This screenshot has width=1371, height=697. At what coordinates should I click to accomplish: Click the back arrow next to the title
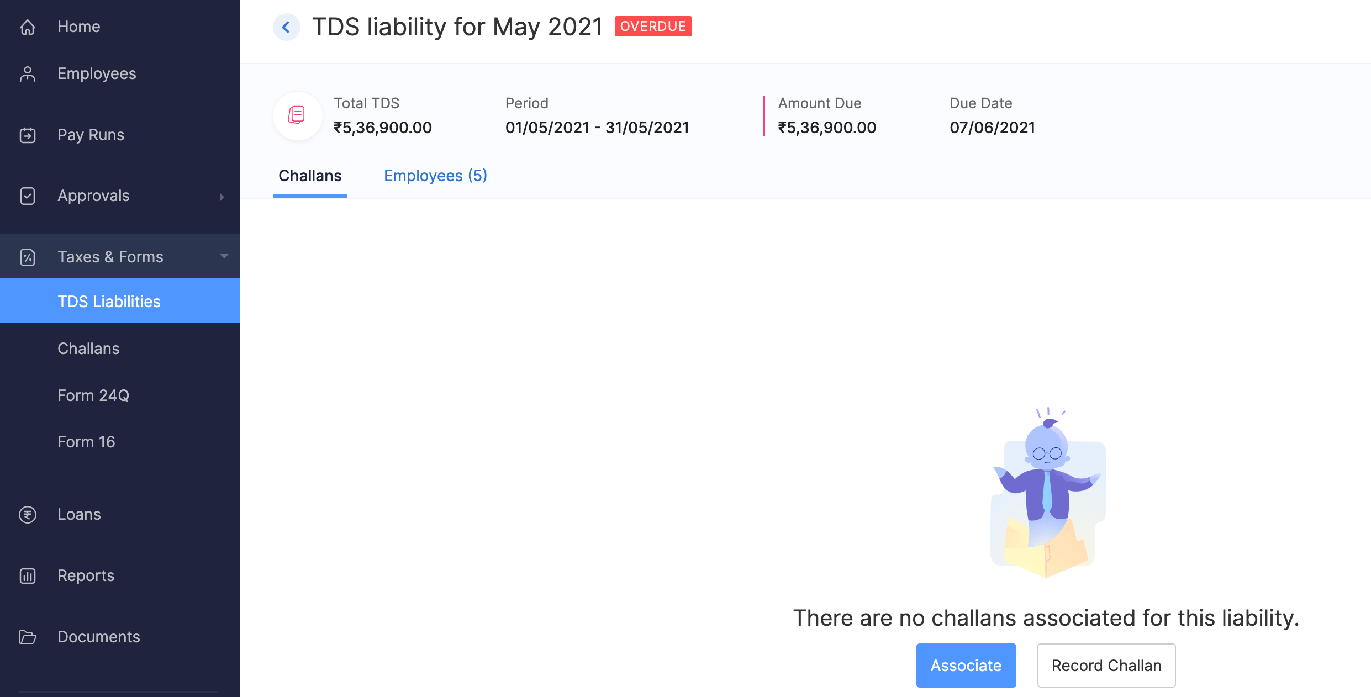click(x=286, y=27)
